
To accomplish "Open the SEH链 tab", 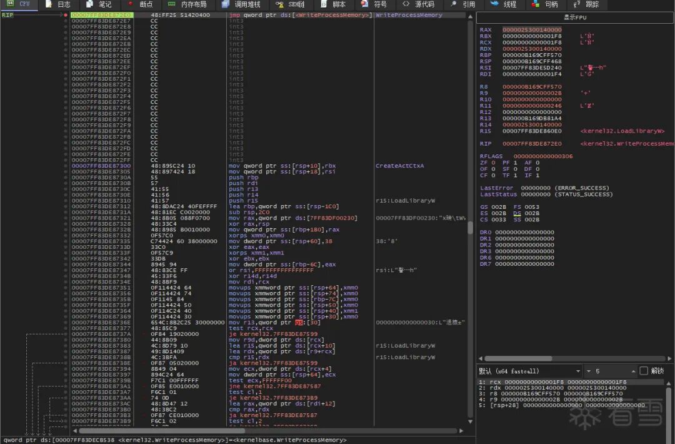I will (290, 4).
